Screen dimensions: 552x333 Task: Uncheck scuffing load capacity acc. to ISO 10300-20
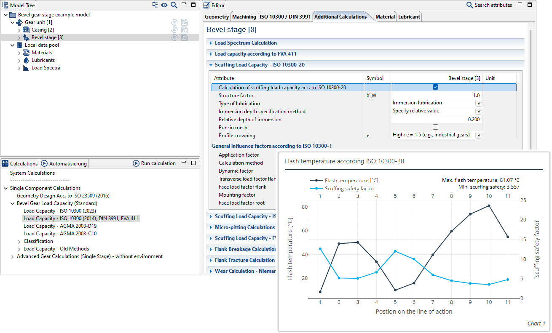436,87
